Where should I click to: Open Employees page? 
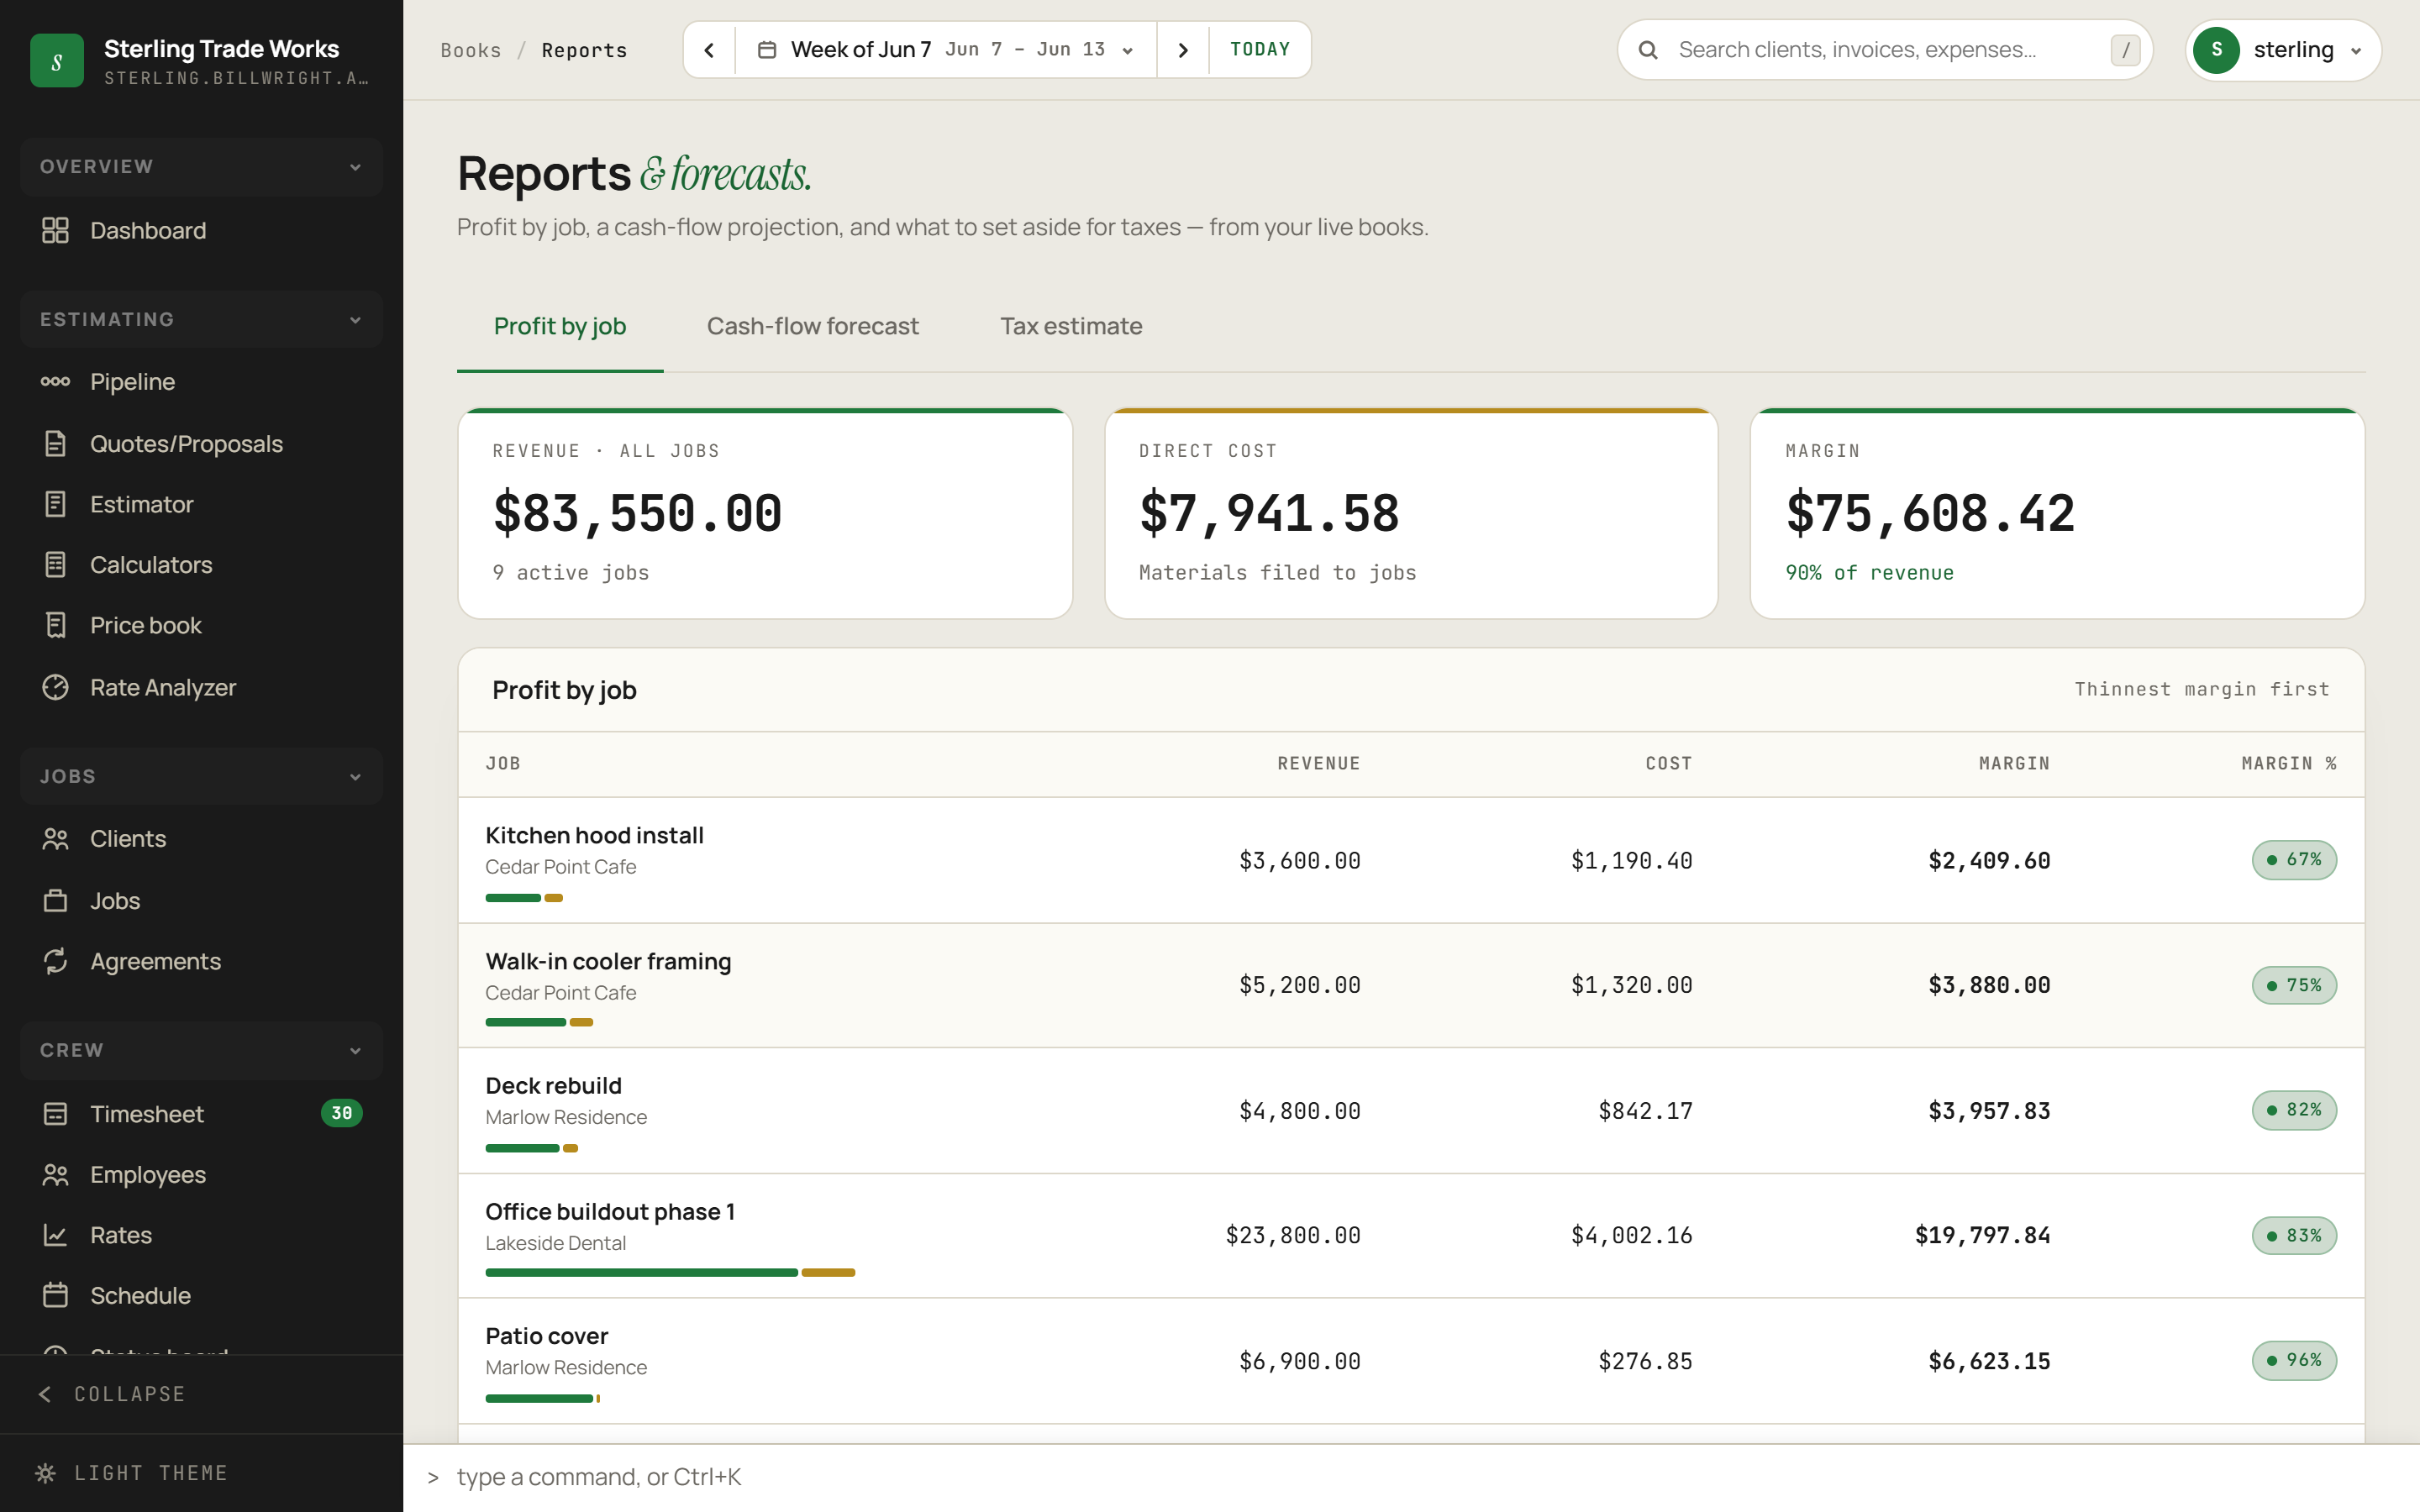point(201,1174)
